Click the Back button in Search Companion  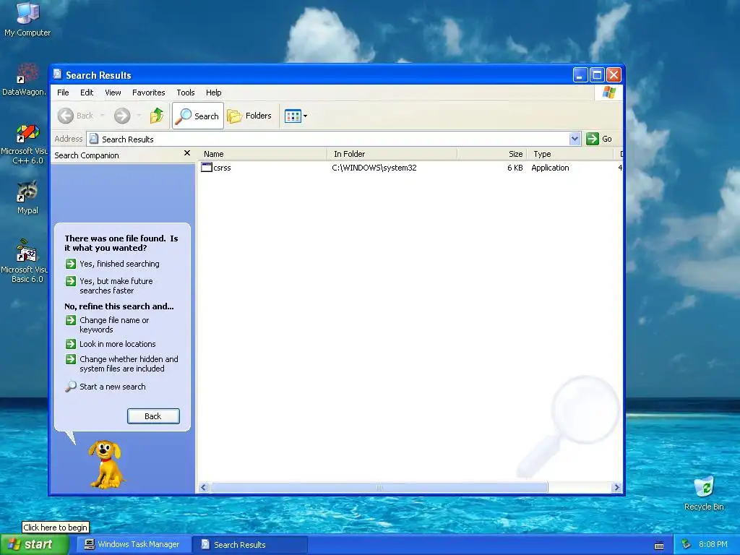(x=153, y=416)
